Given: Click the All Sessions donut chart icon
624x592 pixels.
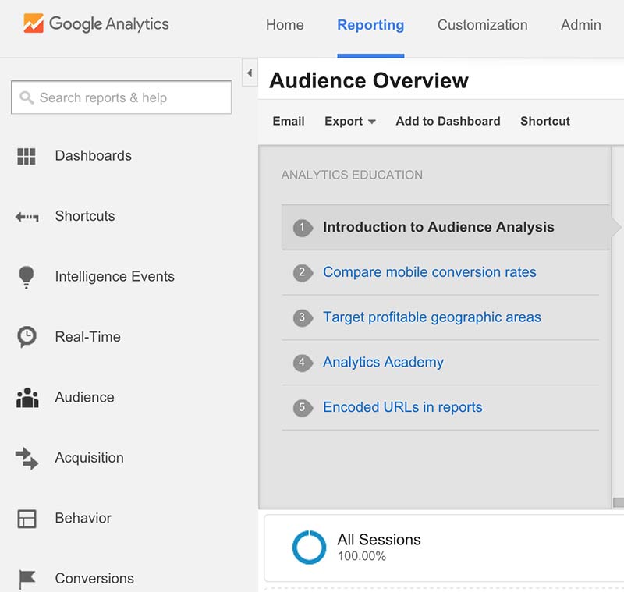Looking at the screenshot, I should (x=309, y=547).
